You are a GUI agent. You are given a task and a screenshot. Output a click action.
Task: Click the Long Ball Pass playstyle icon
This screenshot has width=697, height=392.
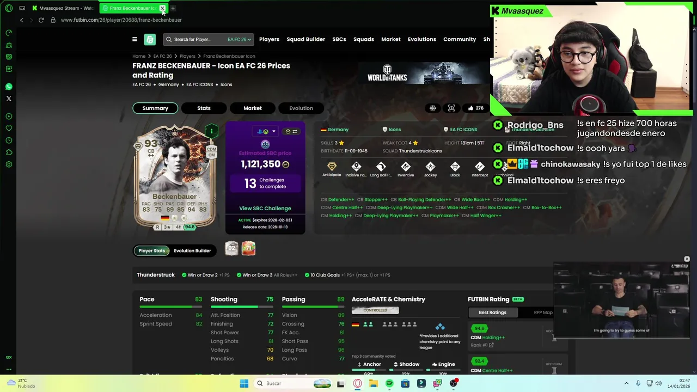click(x=381, y=166)
